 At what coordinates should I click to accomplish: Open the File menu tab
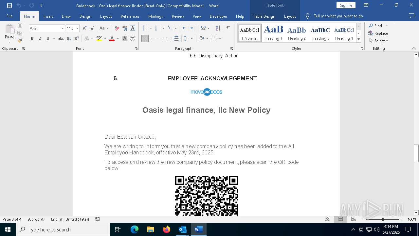9,16
